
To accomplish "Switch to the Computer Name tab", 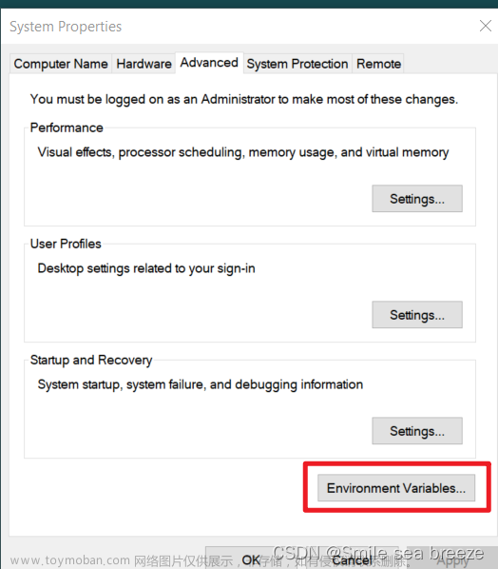I will (x=61, y=64).
